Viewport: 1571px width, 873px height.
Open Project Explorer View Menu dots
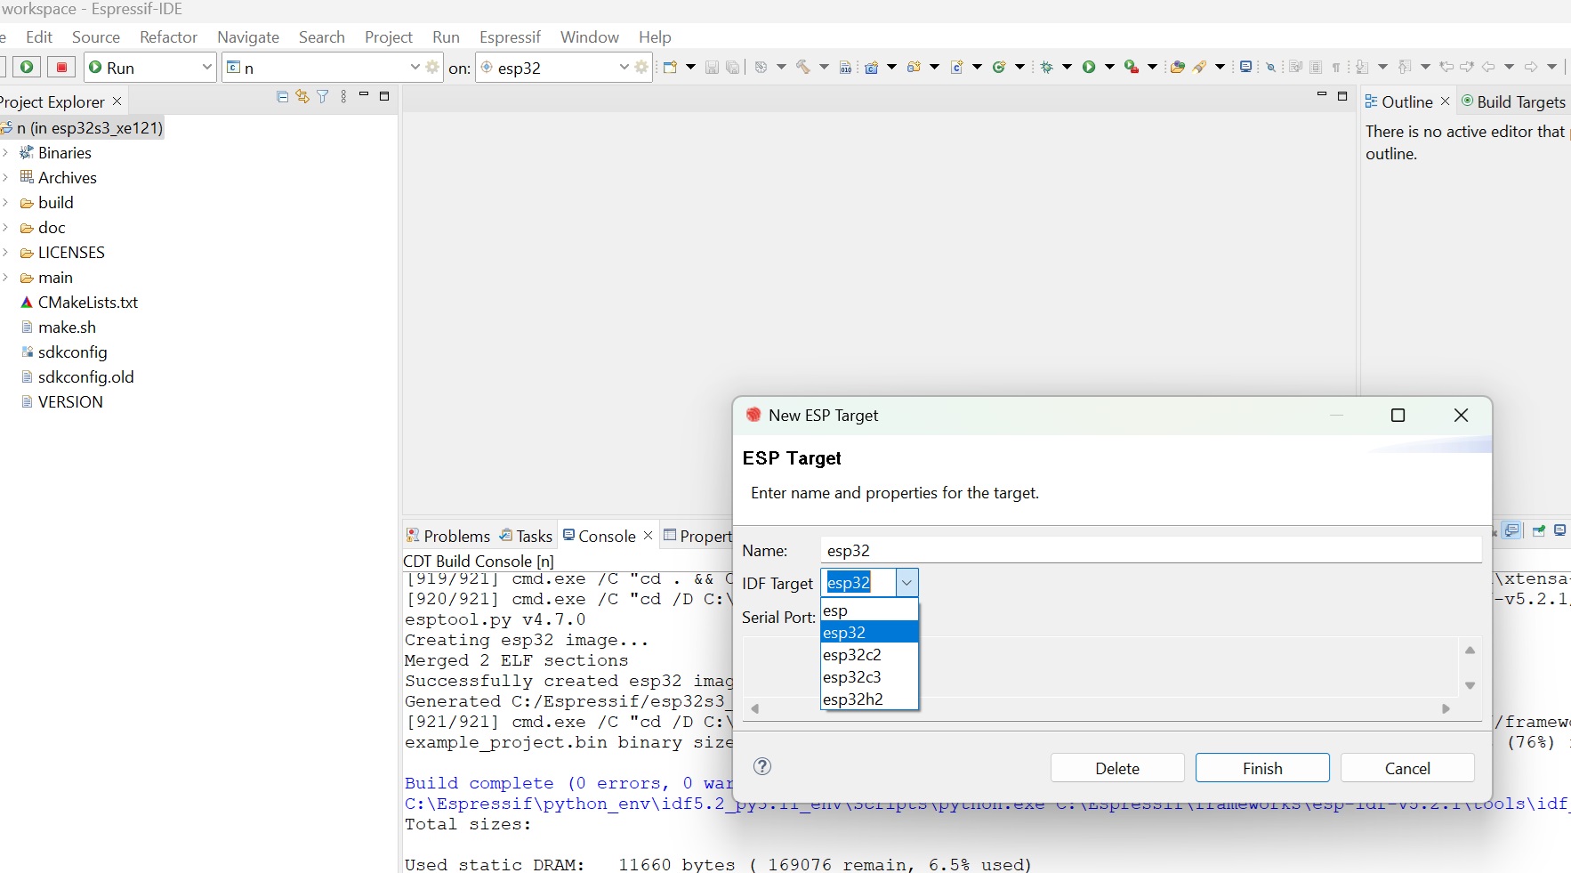pyautogui.click(x=343, y=96)
